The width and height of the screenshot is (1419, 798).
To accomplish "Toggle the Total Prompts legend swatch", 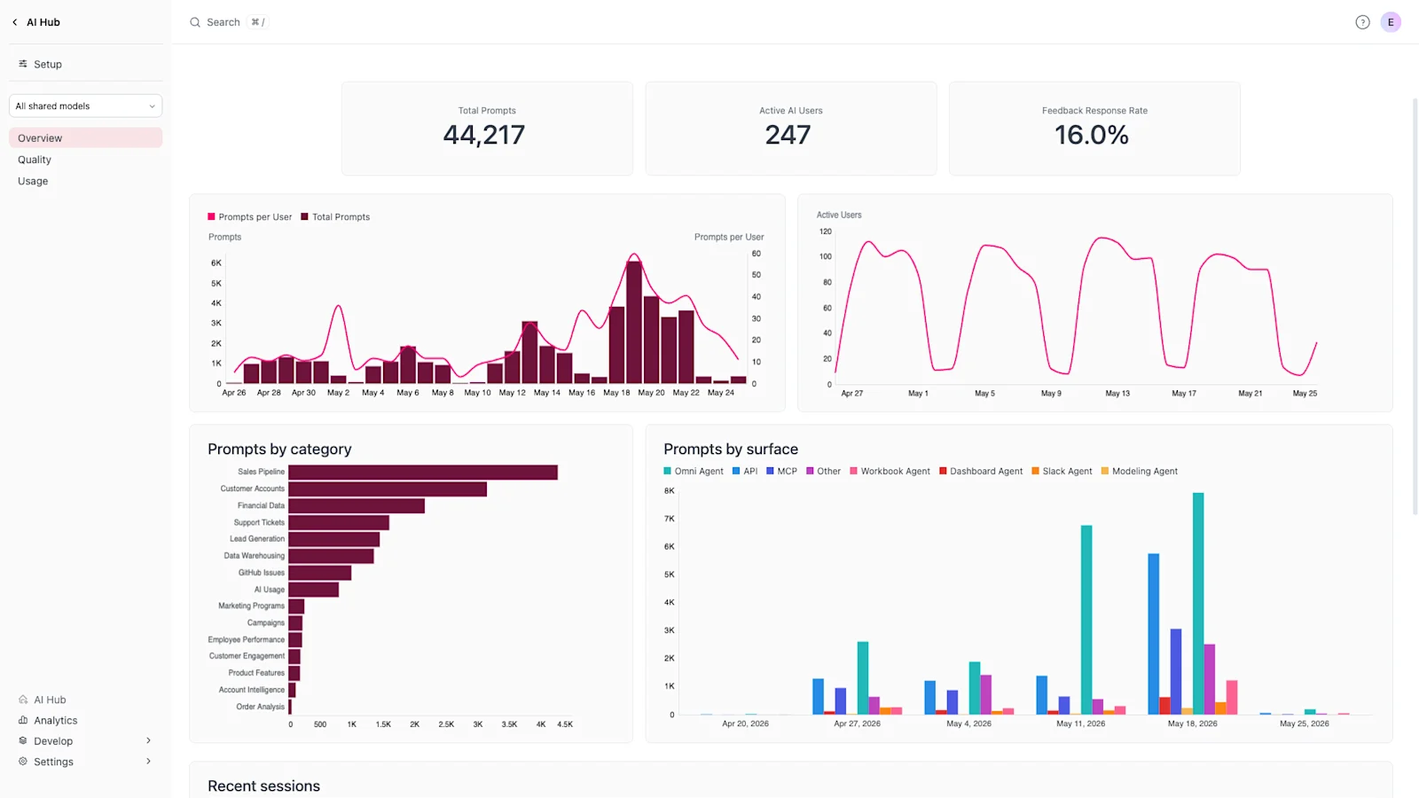I will [x=304, y=216].
